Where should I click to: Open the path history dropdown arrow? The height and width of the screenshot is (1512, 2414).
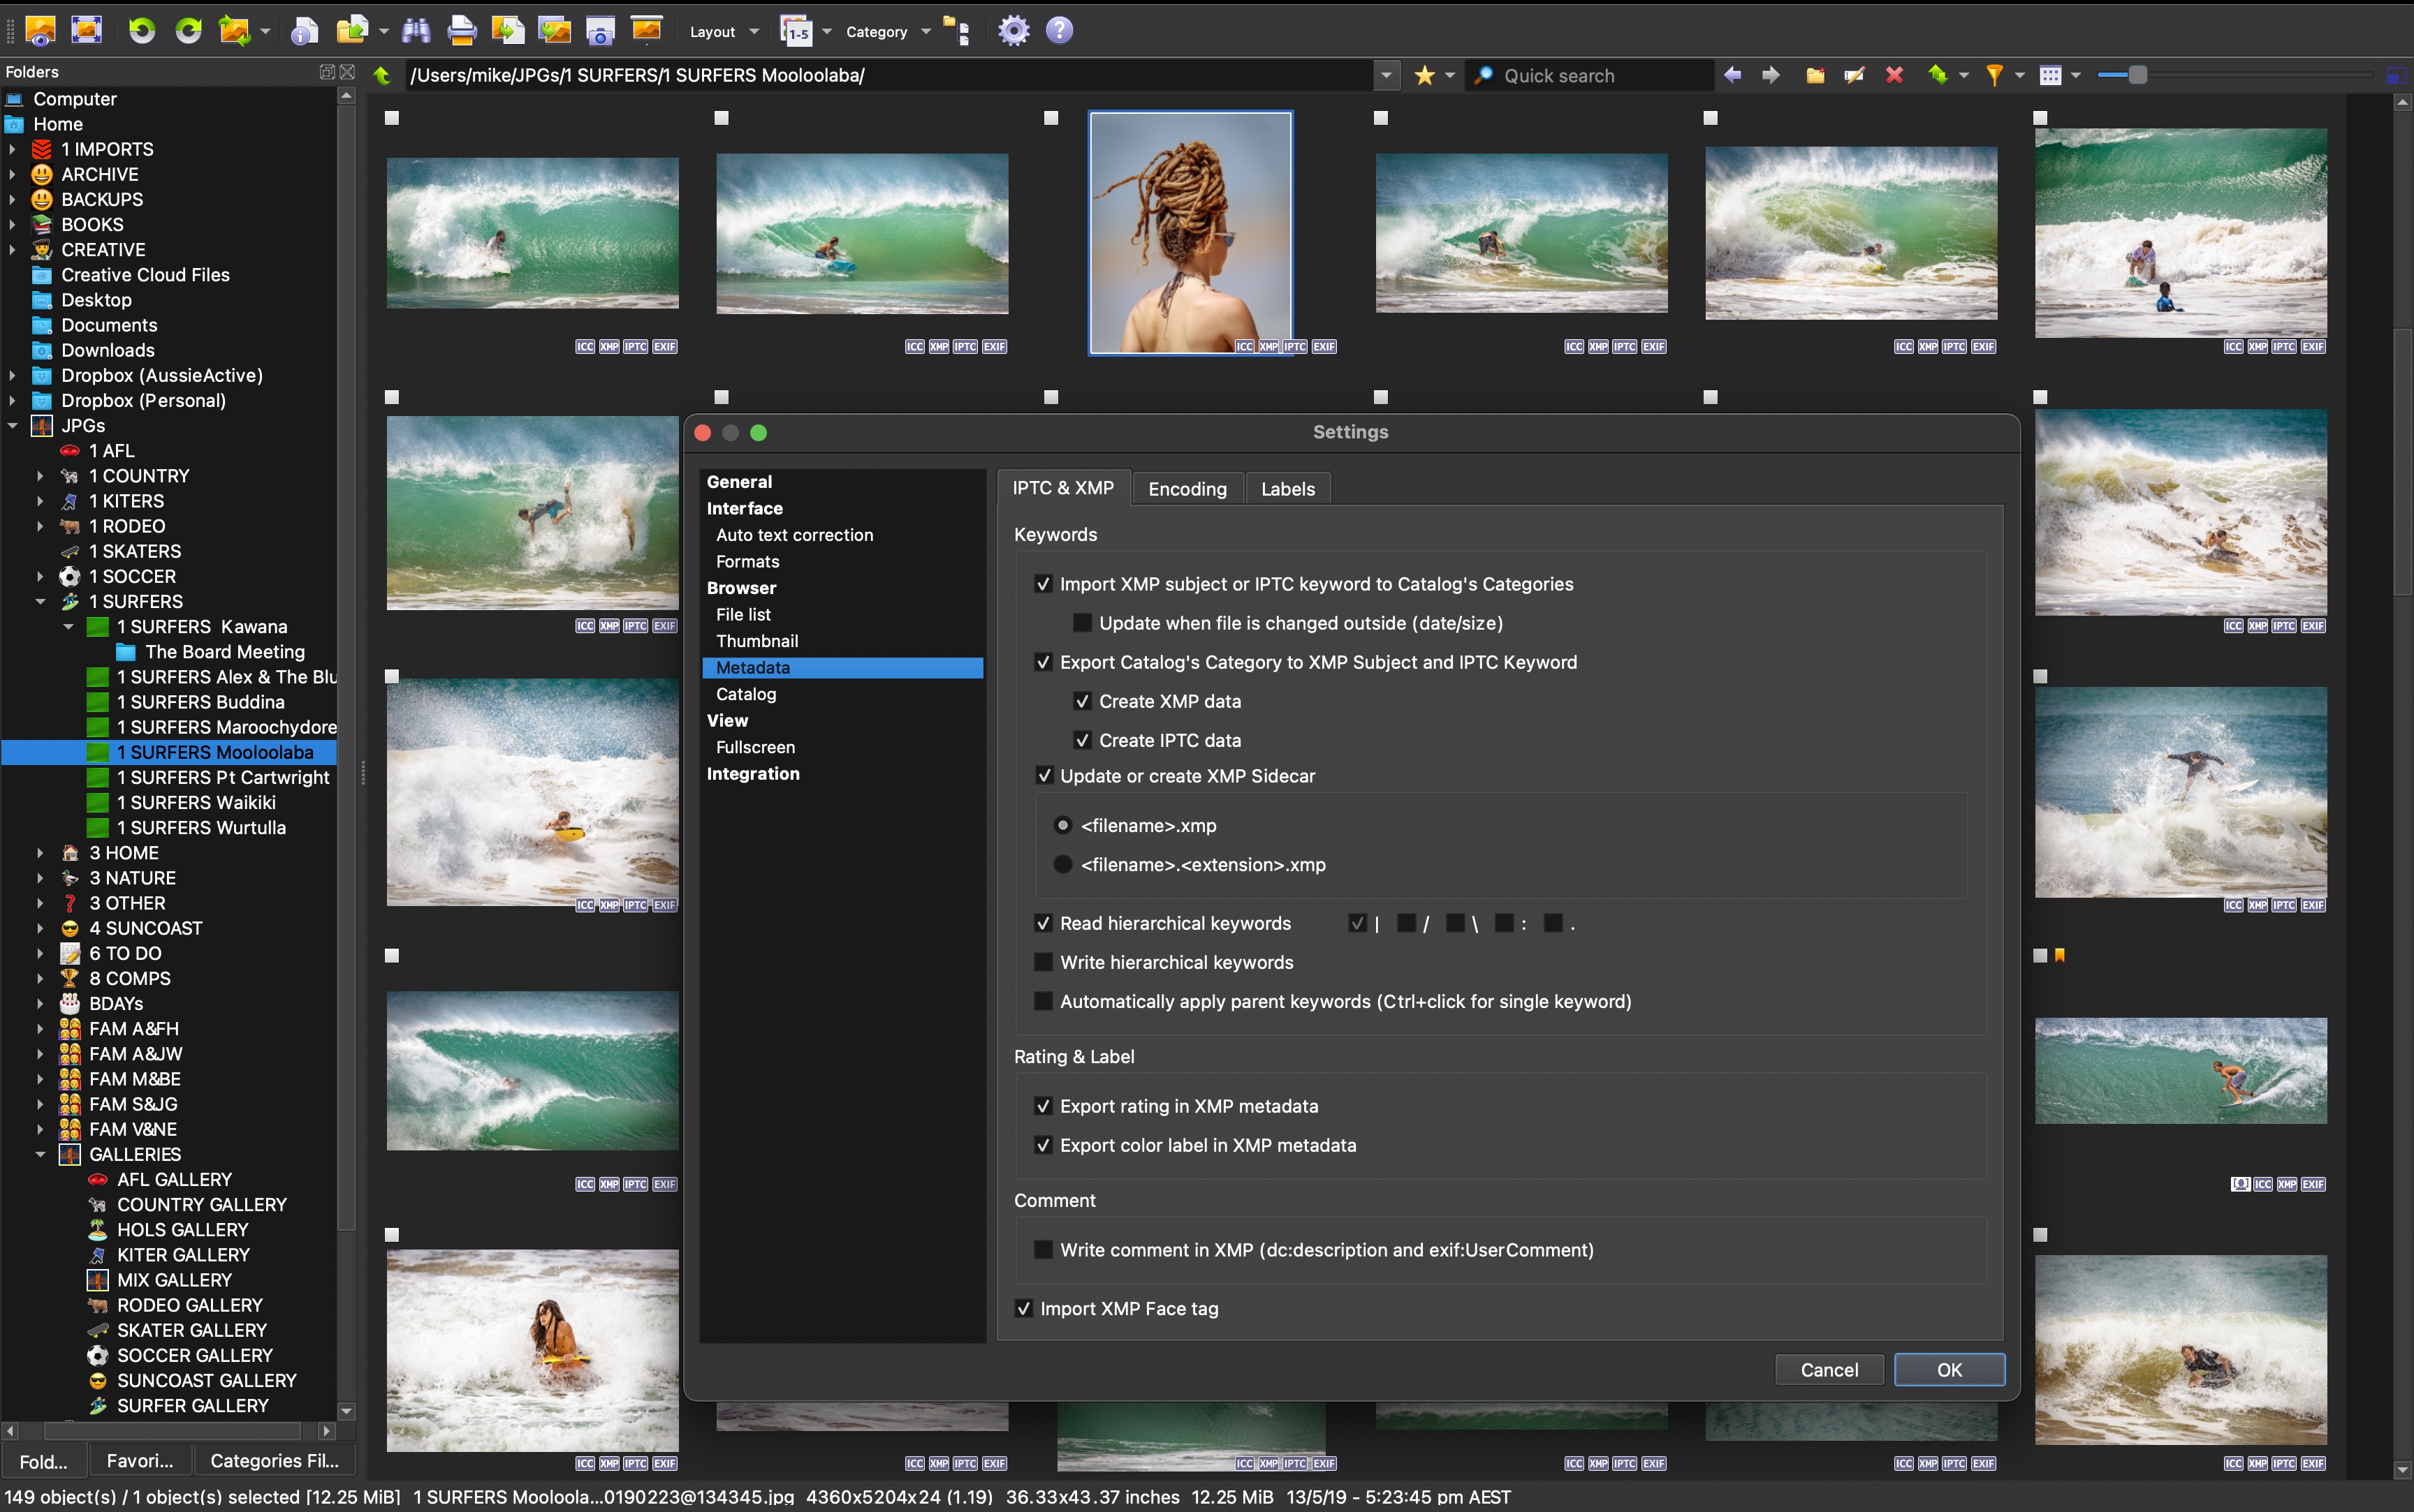click(1386, 75)
